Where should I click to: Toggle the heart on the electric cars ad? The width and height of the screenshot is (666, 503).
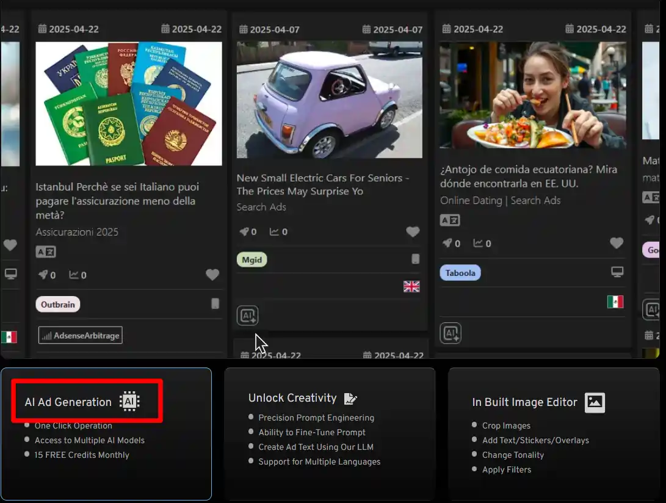pyautogui.click(x=413, y=231)
